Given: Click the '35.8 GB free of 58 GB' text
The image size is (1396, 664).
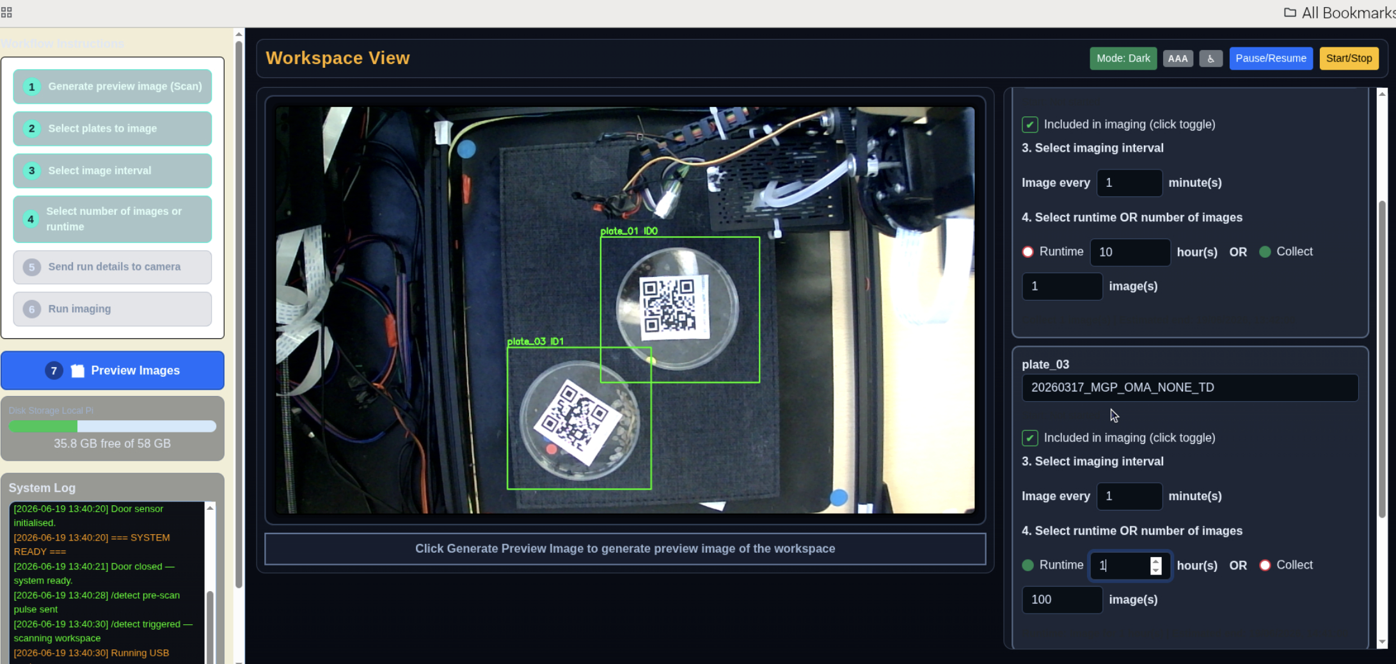Looking at the screenshot, I should tap(112, 443).
